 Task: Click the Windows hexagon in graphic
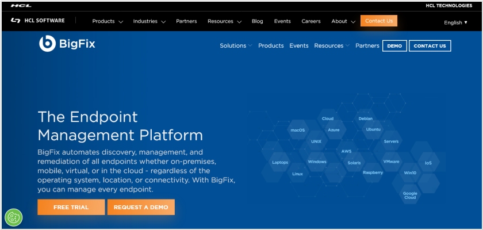click(317, 162)
